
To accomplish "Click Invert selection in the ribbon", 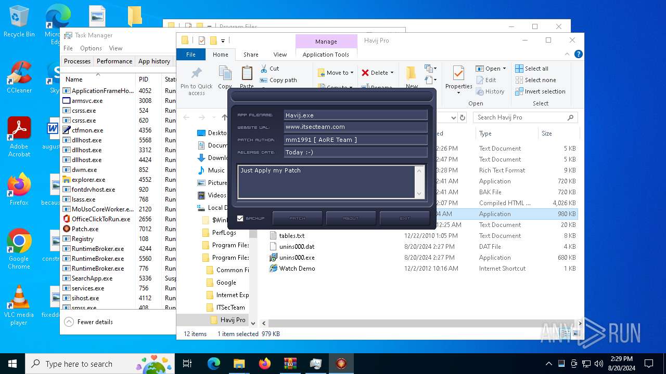I will pyautogui.click(x=540, y=91).
